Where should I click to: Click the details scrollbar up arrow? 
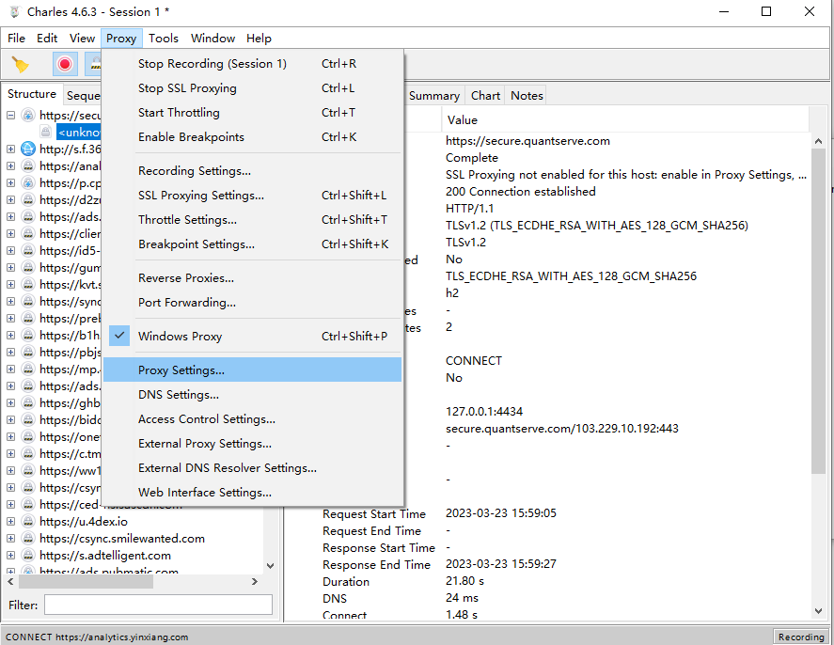click(819, 141)
